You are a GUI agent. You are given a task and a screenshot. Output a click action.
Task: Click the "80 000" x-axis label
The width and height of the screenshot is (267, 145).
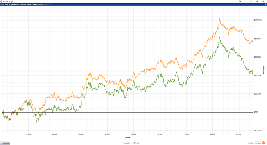[212, 134]
